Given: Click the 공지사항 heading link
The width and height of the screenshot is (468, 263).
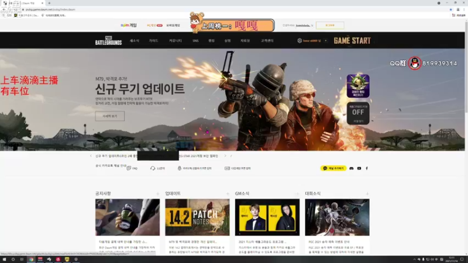Looking at the screenshot, I should click(103, 193).
